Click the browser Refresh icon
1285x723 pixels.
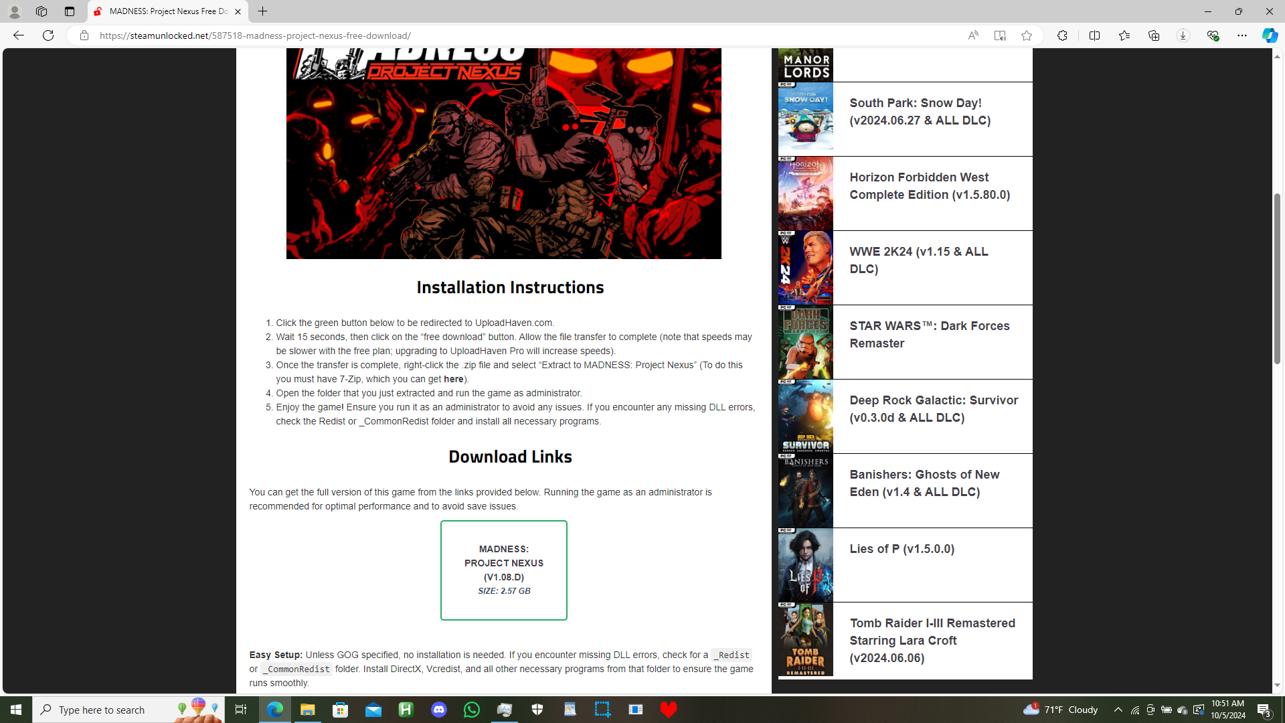pos(48,35)
